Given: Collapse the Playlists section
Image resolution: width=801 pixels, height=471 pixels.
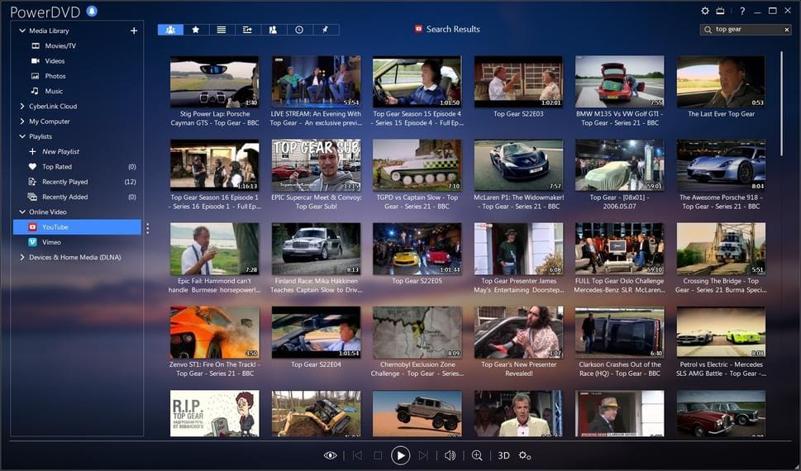Looking at the screenshot, I should coord(22,136).
